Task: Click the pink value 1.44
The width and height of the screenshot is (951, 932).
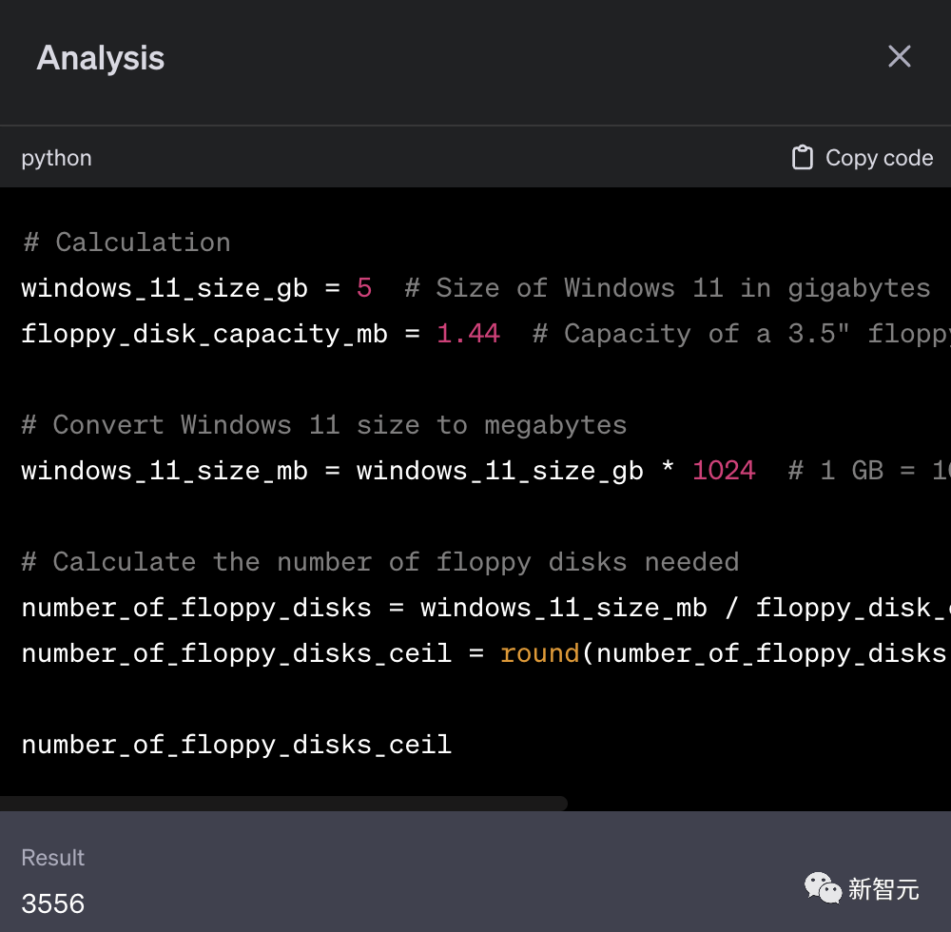Action: coord(468,334)
